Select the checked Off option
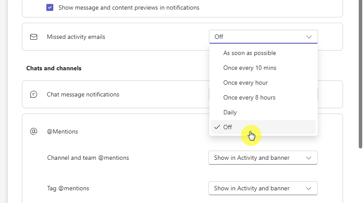This screenshot has height=203, width=364. tap(263, 127)
